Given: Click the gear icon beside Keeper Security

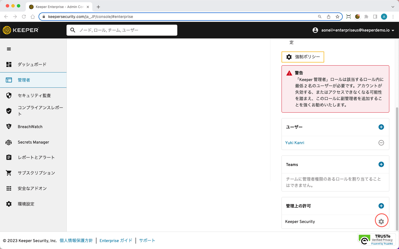Looking at the screenshot, I should pos(381,221).
